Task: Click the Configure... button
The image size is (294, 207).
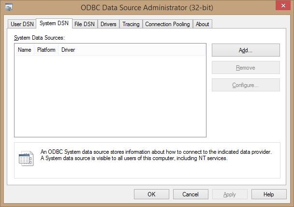Action: [246, 85]
